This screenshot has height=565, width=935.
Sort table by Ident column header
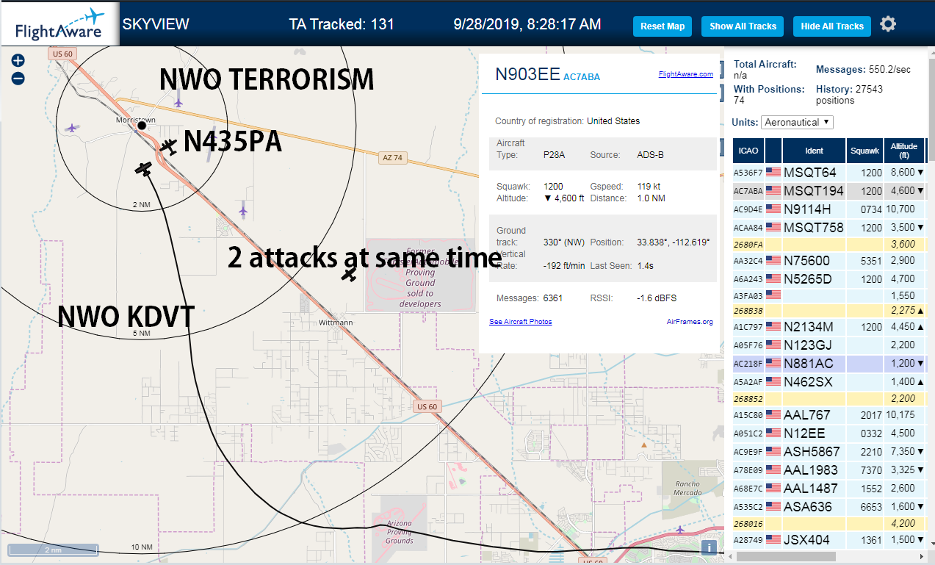[x=814, y=151]
